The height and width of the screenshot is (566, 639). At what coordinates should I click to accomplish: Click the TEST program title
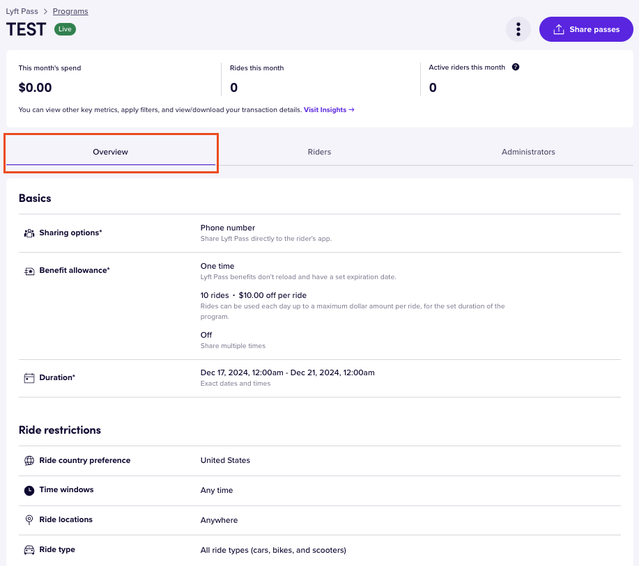click(26, 29)
